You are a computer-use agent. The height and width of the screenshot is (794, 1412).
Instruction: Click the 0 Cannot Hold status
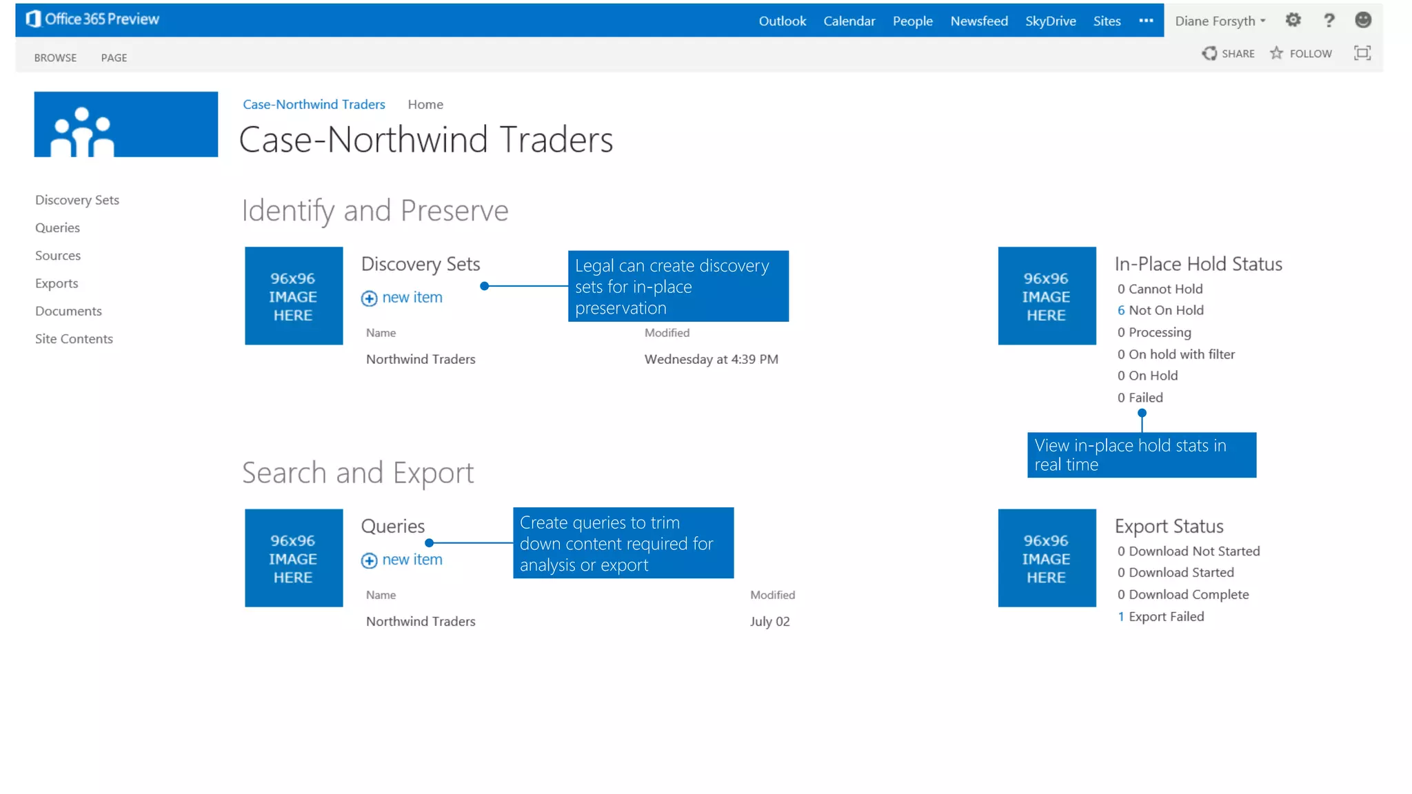(1160, 289)
